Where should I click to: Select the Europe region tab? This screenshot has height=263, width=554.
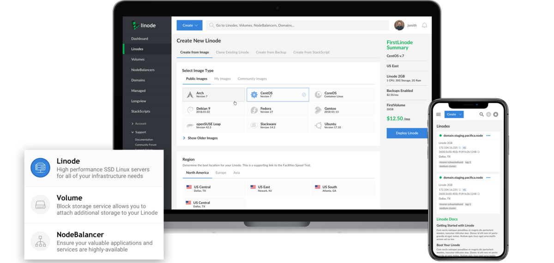pyautogui.click(x=221, y=173)
